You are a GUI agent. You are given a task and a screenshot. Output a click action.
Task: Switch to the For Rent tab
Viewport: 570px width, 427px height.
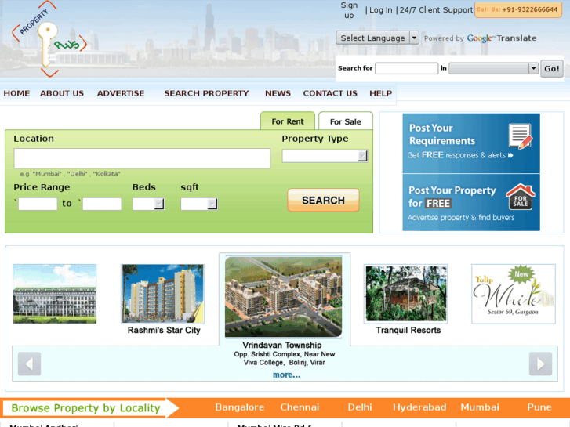tap(288, 121)
